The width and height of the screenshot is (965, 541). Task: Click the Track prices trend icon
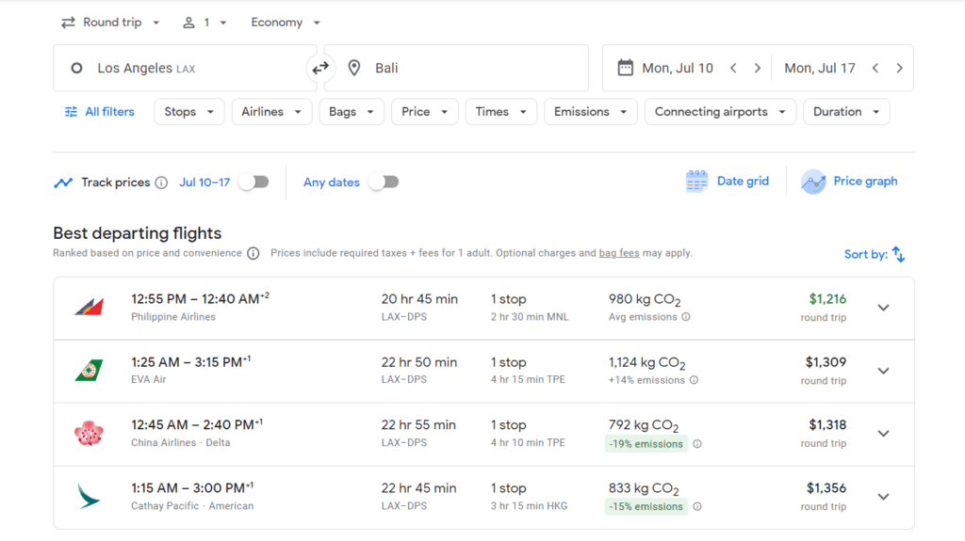tap(63, 183)
